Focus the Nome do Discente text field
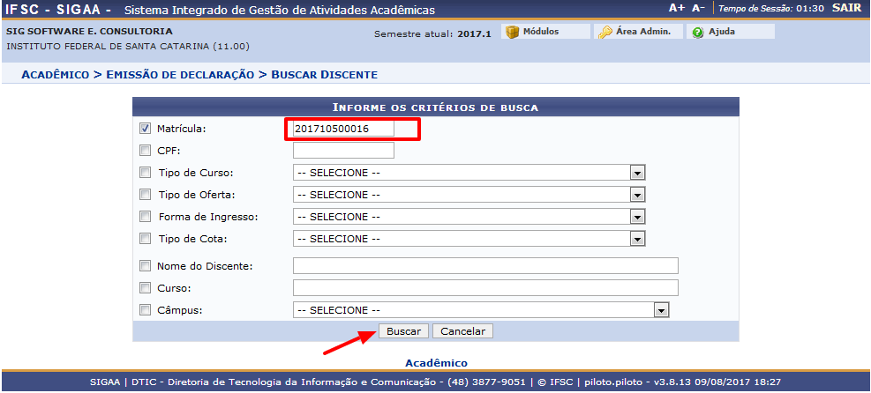This screenshot has height=393, width=871. point(484,266)
